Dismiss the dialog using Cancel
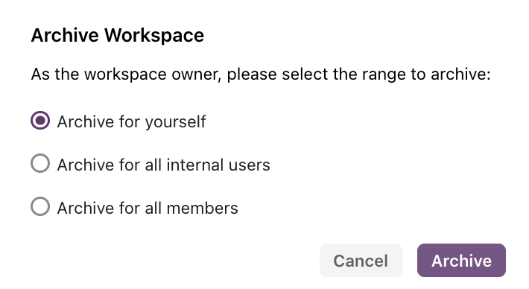Viewport: 529px width, 289px height. 361,261
